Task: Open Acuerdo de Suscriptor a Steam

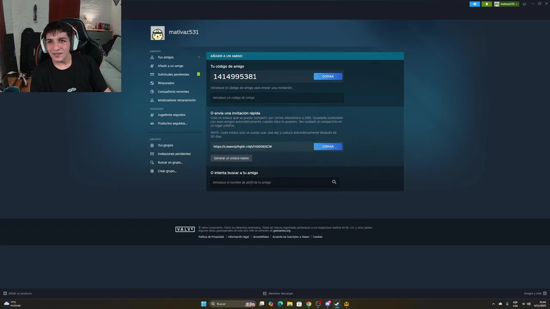Action: [291, 237]
